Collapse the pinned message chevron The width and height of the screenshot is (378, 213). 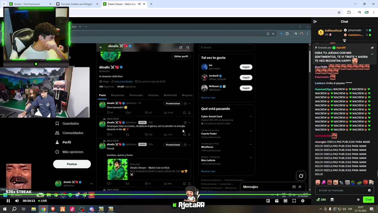point(372,54)
